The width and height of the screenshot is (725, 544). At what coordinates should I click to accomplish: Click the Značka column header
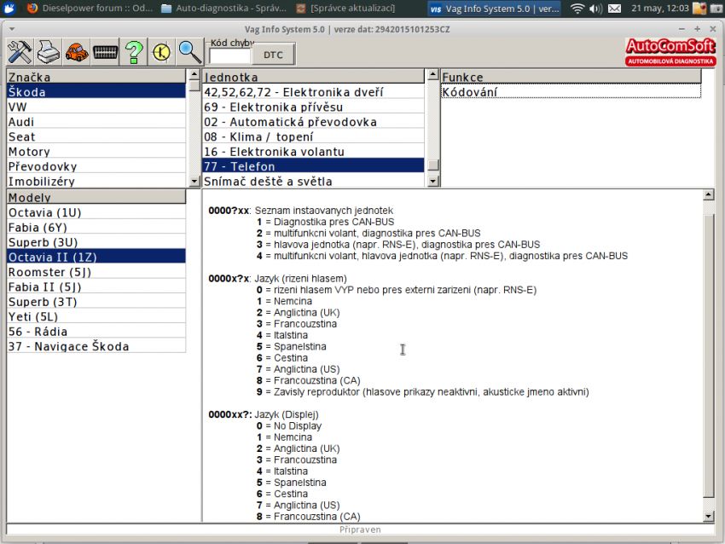click(96, 76)
